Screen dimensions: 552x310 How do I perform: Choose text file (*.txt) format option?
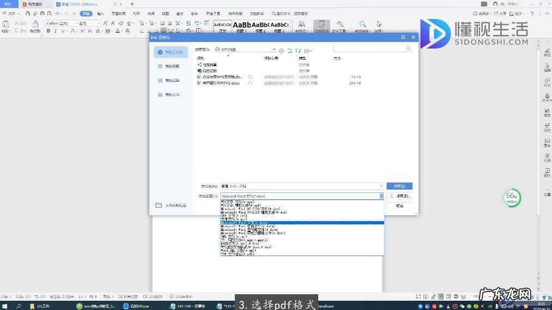click(x=302, y=219)
